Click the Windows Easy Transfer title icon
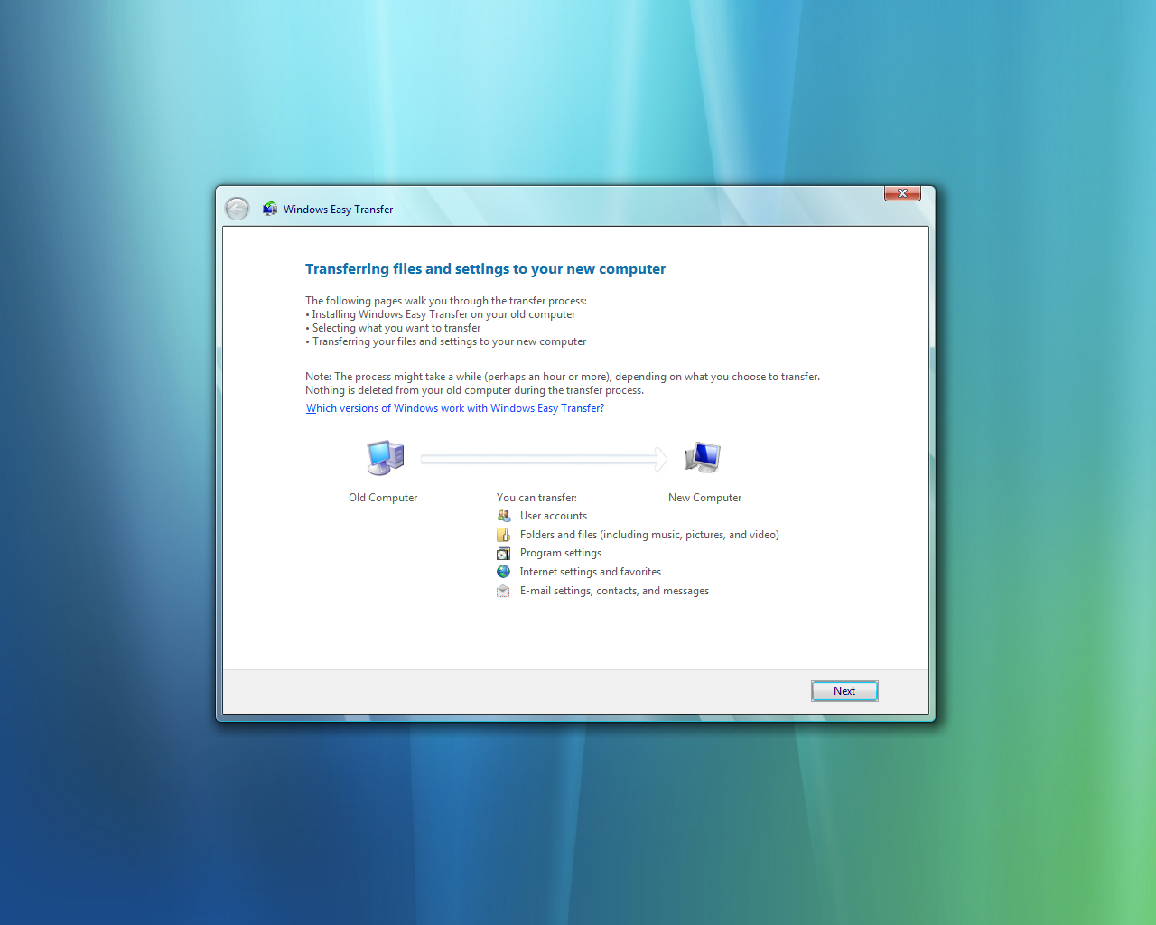Image resolution: width=1156 pixels, height=925 pixels. click(x=270, y=209)
